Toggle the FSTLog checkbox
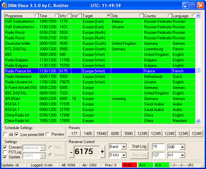Image resolution: width=206 pixels, height=169 pixels. [5, 151]
